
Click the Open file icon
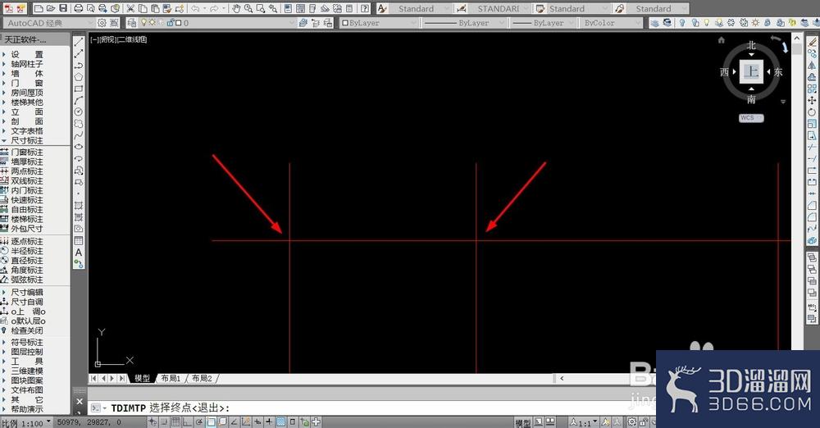point(51,8)
